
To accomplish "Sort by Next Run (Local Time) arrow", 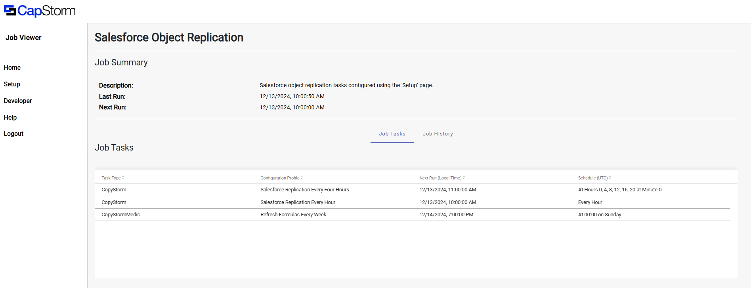I will [464, 177].
